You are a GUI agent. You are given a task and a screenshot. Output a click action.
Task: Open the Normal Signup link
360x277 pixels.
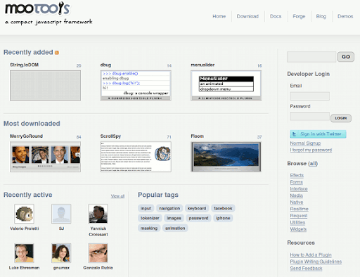[x=305, y=143]
